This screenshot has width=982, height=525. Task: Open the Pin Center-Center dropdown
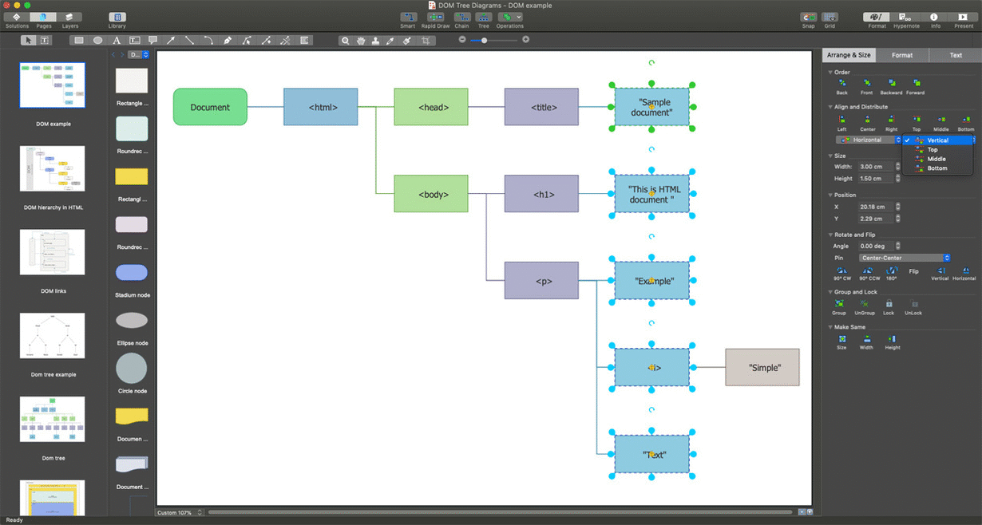tap(904, 258)
